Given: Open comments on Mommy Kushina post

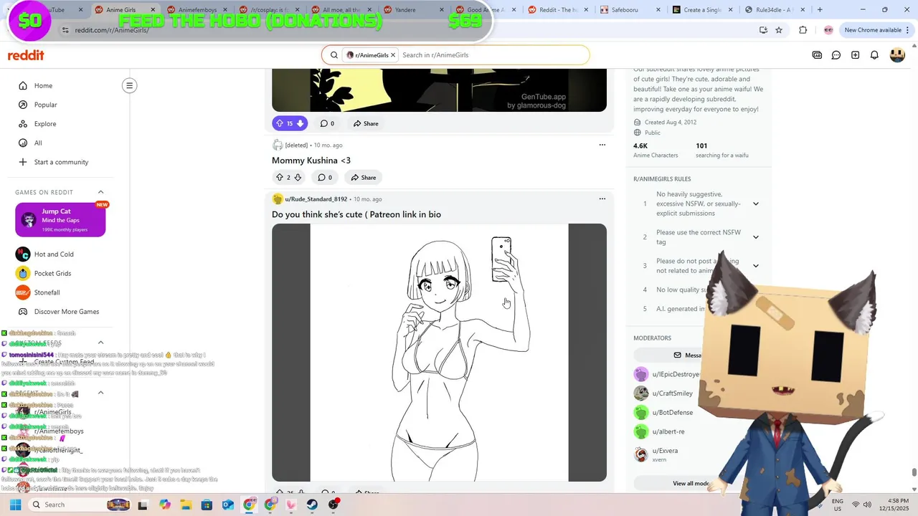Looking at the screenshot, I should tap(325, 177).
